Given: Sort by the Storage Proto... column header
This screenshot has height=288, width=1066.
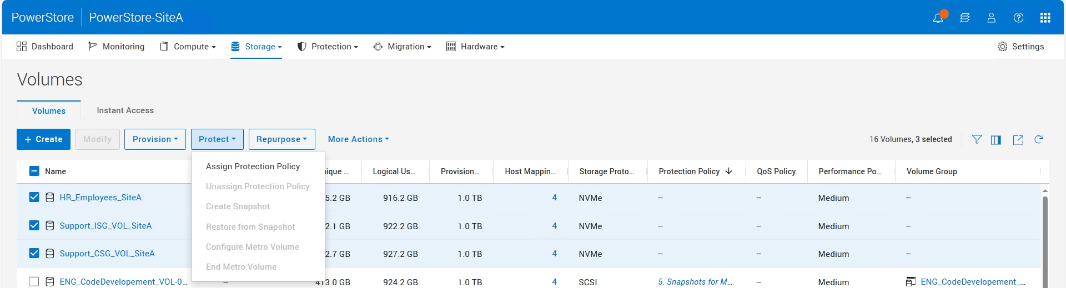Looking at the screenshot, I should pos(606,171).
